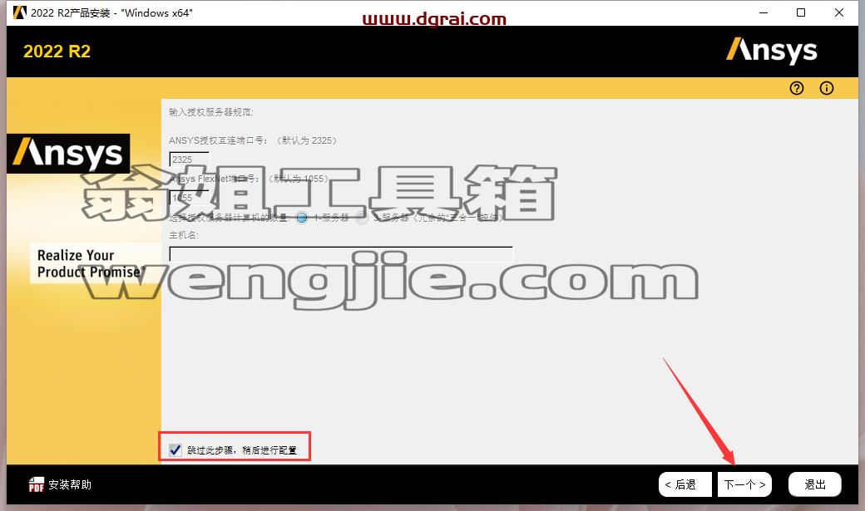865x511 pixels.
Task: Uncheck the skip this step checkbox
Action: [175, 450]
